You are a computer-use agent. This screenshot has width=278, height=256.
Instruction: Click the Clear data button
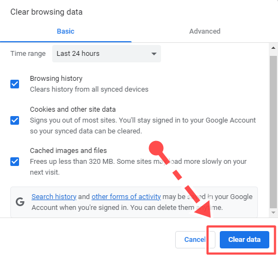click(244, 240)
